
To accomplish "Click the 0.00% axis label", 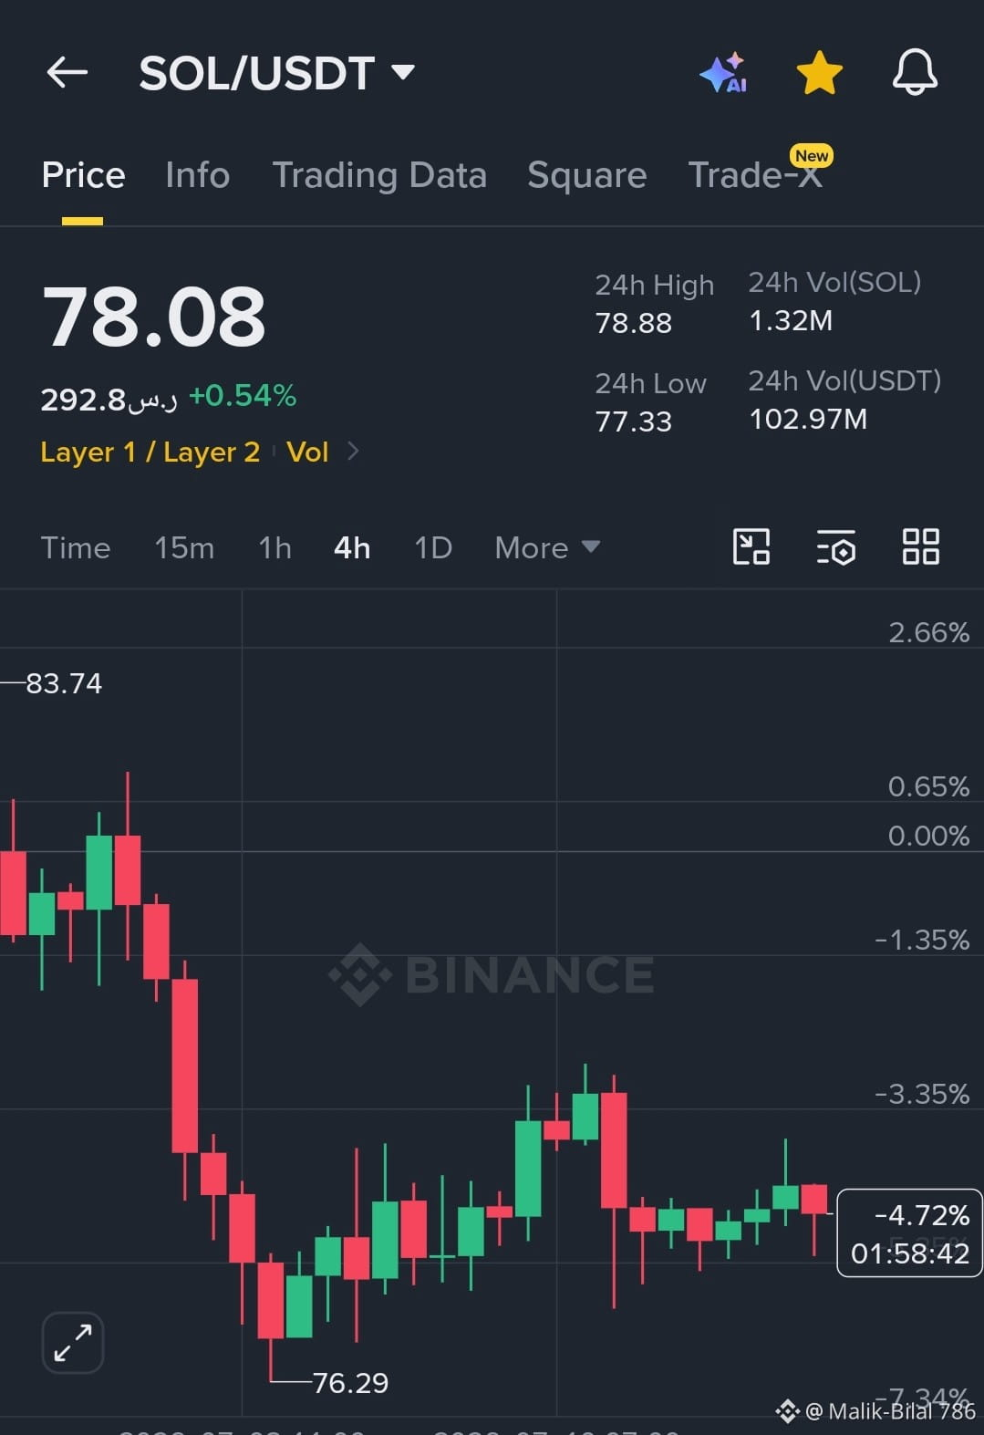I will coord(929,836).
